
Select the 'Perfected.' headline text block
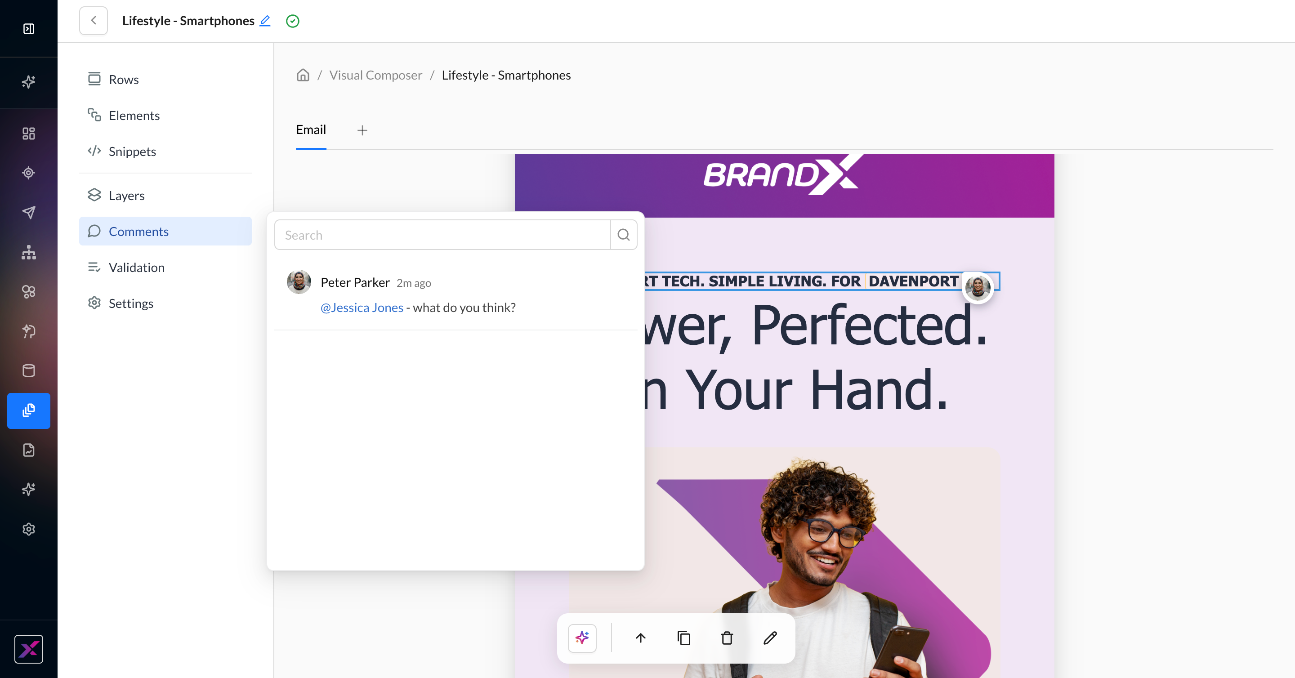pyautogui.click(x=870, y=325)
